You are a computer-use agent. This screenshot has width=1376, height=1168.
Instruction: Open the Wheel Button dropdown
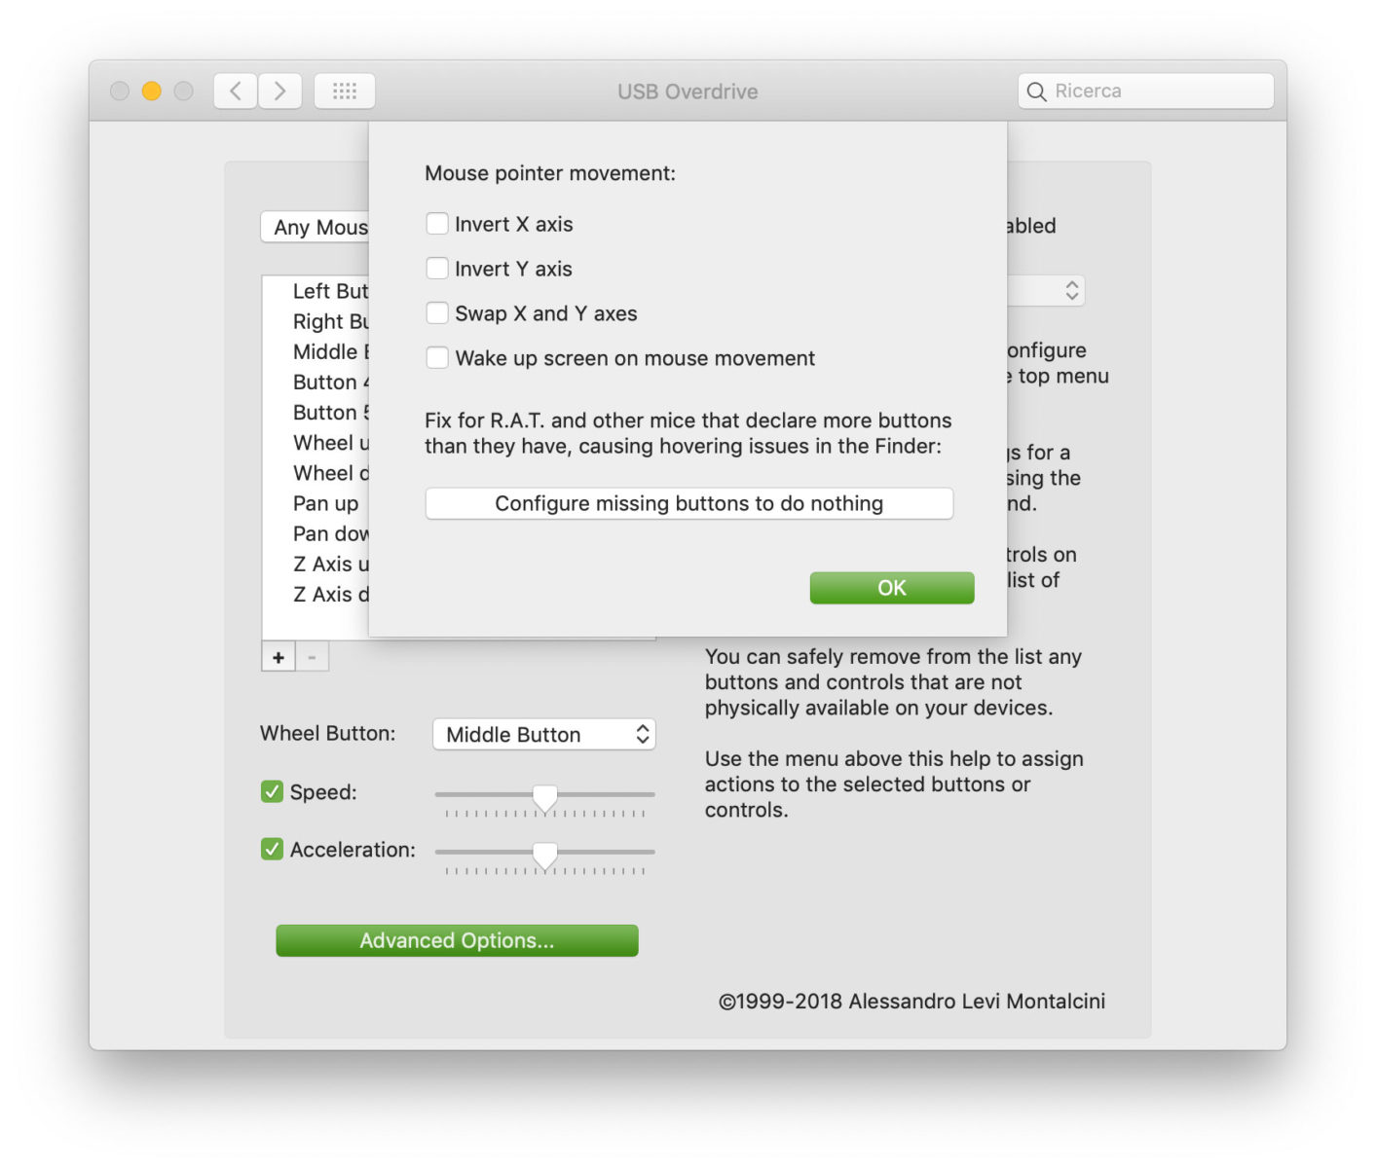pyautogui.click(x=543, y=735)
